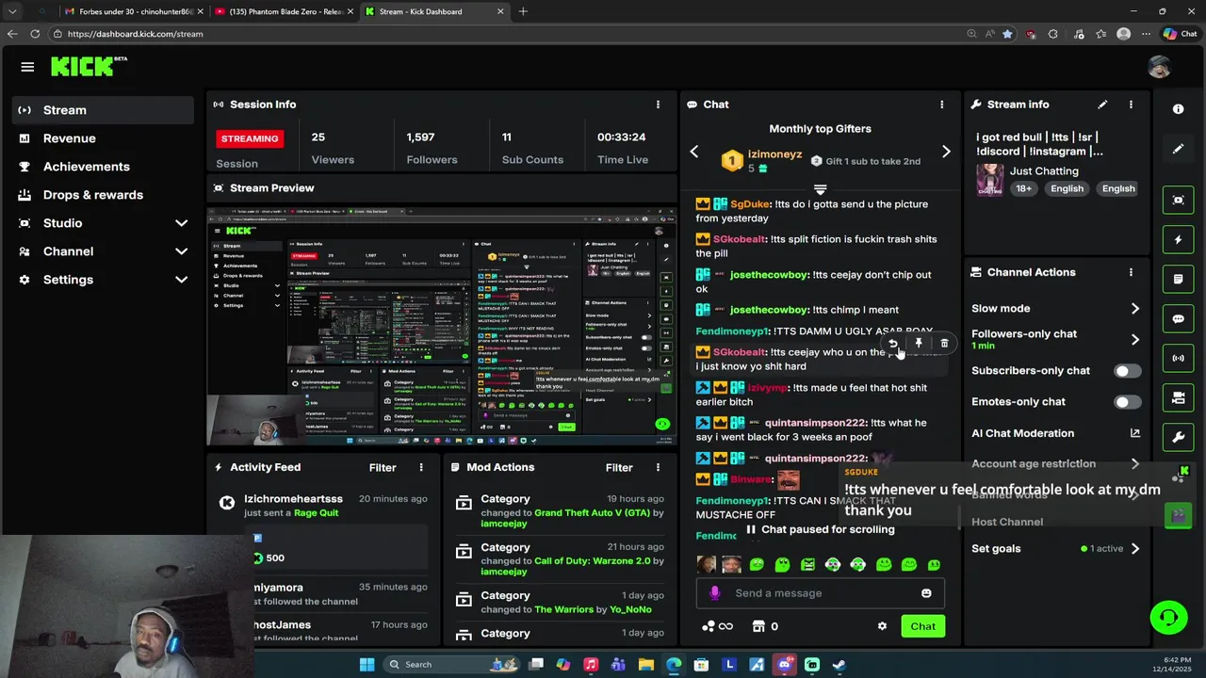Go to Revenue page
1206x678 pixels.
tap(69, 138)
